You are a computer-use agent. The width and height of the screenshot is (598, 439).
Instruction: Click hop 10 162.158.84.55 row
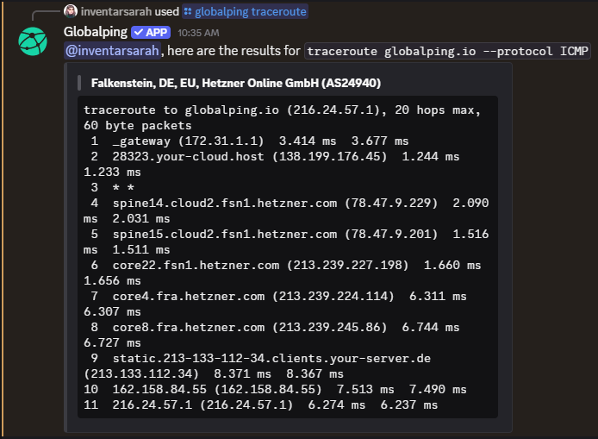click(x=275, y=389)
